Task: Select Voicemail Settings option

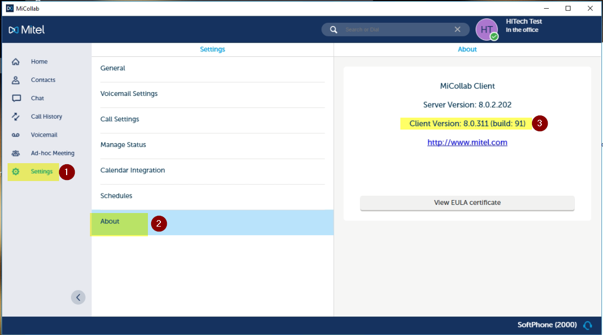Action: coord(129,94)
